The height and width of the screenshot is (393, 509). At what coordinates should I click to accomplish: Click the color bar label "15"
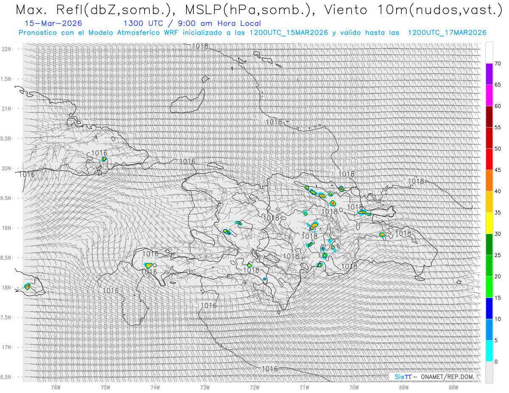(498, 298)
